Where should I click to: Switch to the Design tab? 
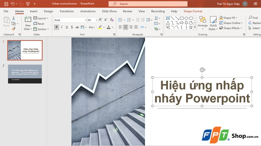coord(48,11)
